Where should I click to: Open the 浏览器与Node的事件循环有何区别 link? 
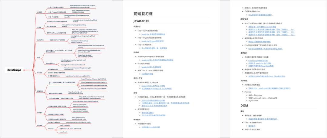click(x=266, y=76)
